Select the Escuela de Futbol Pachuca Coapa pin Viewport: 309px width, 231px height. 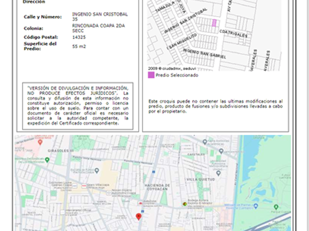[96, 170]
